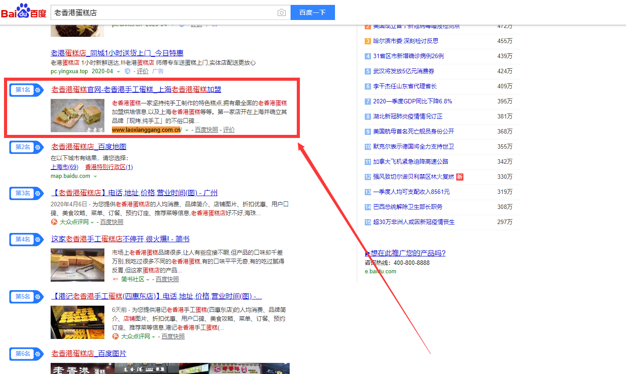
Task: Open hot topic 默克尔表示德国将全力支持世卫
Action: click(414, 146)
